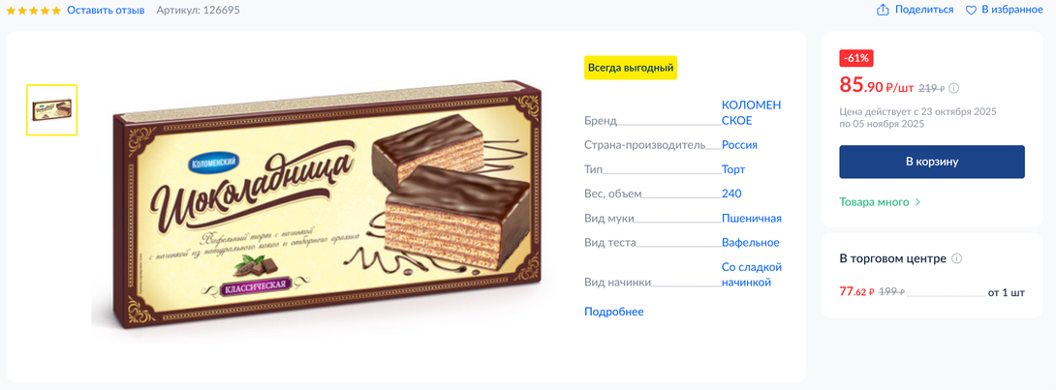Click flour type value Пшеничная
Viewport: 1056px width, 390px height.
pyautogui.click(x=752, y=218)
